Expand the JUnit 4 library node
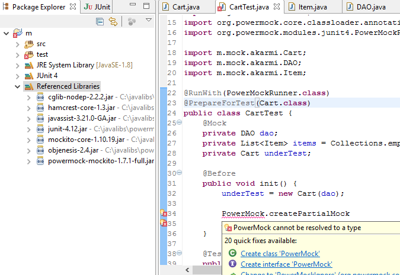 (x=17, y=76)
